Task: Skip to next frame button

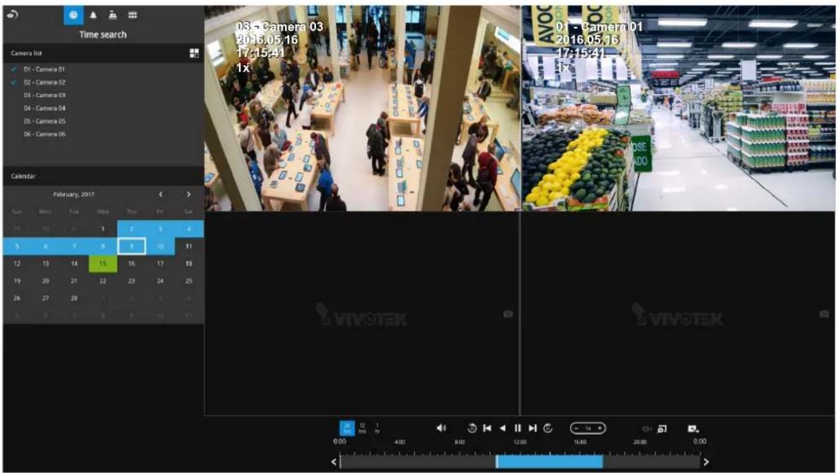Action: 532,428
